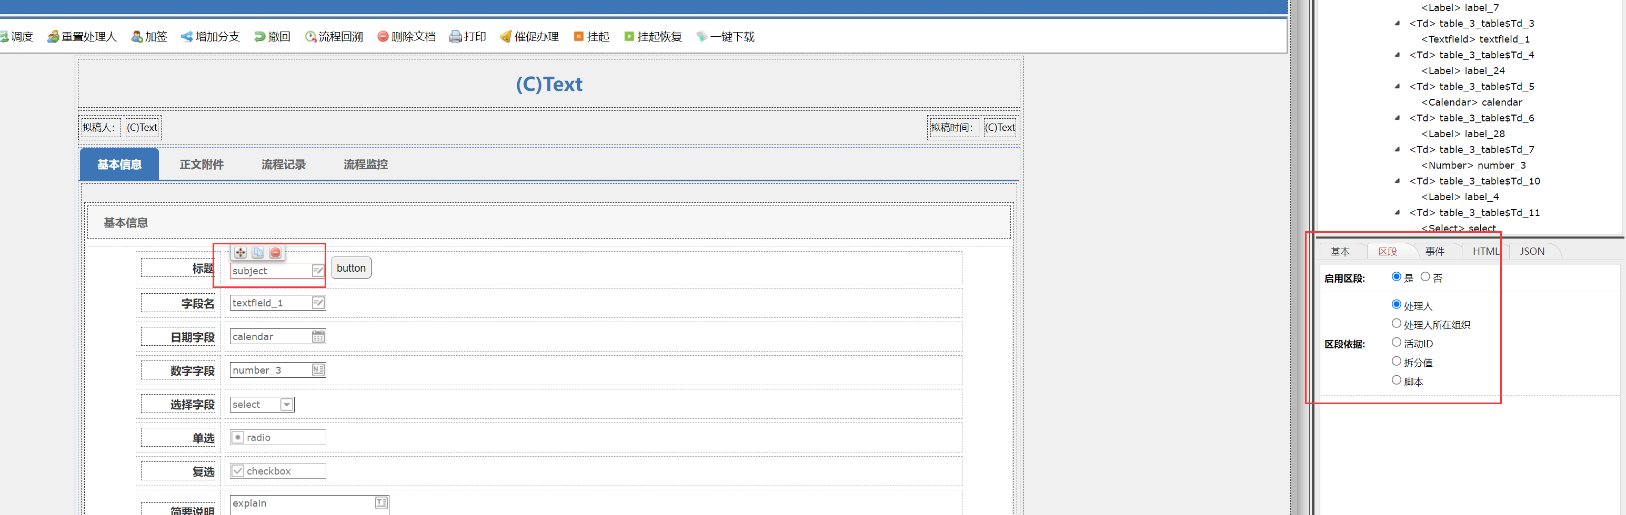Click the 挂起恢复 resume play icon
Screen dimensions: 1626x515
629,37
